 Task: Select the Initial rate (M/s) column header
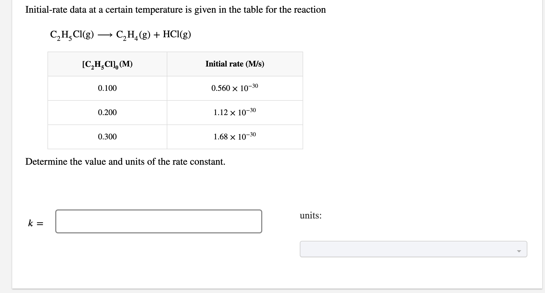point(234,64)
